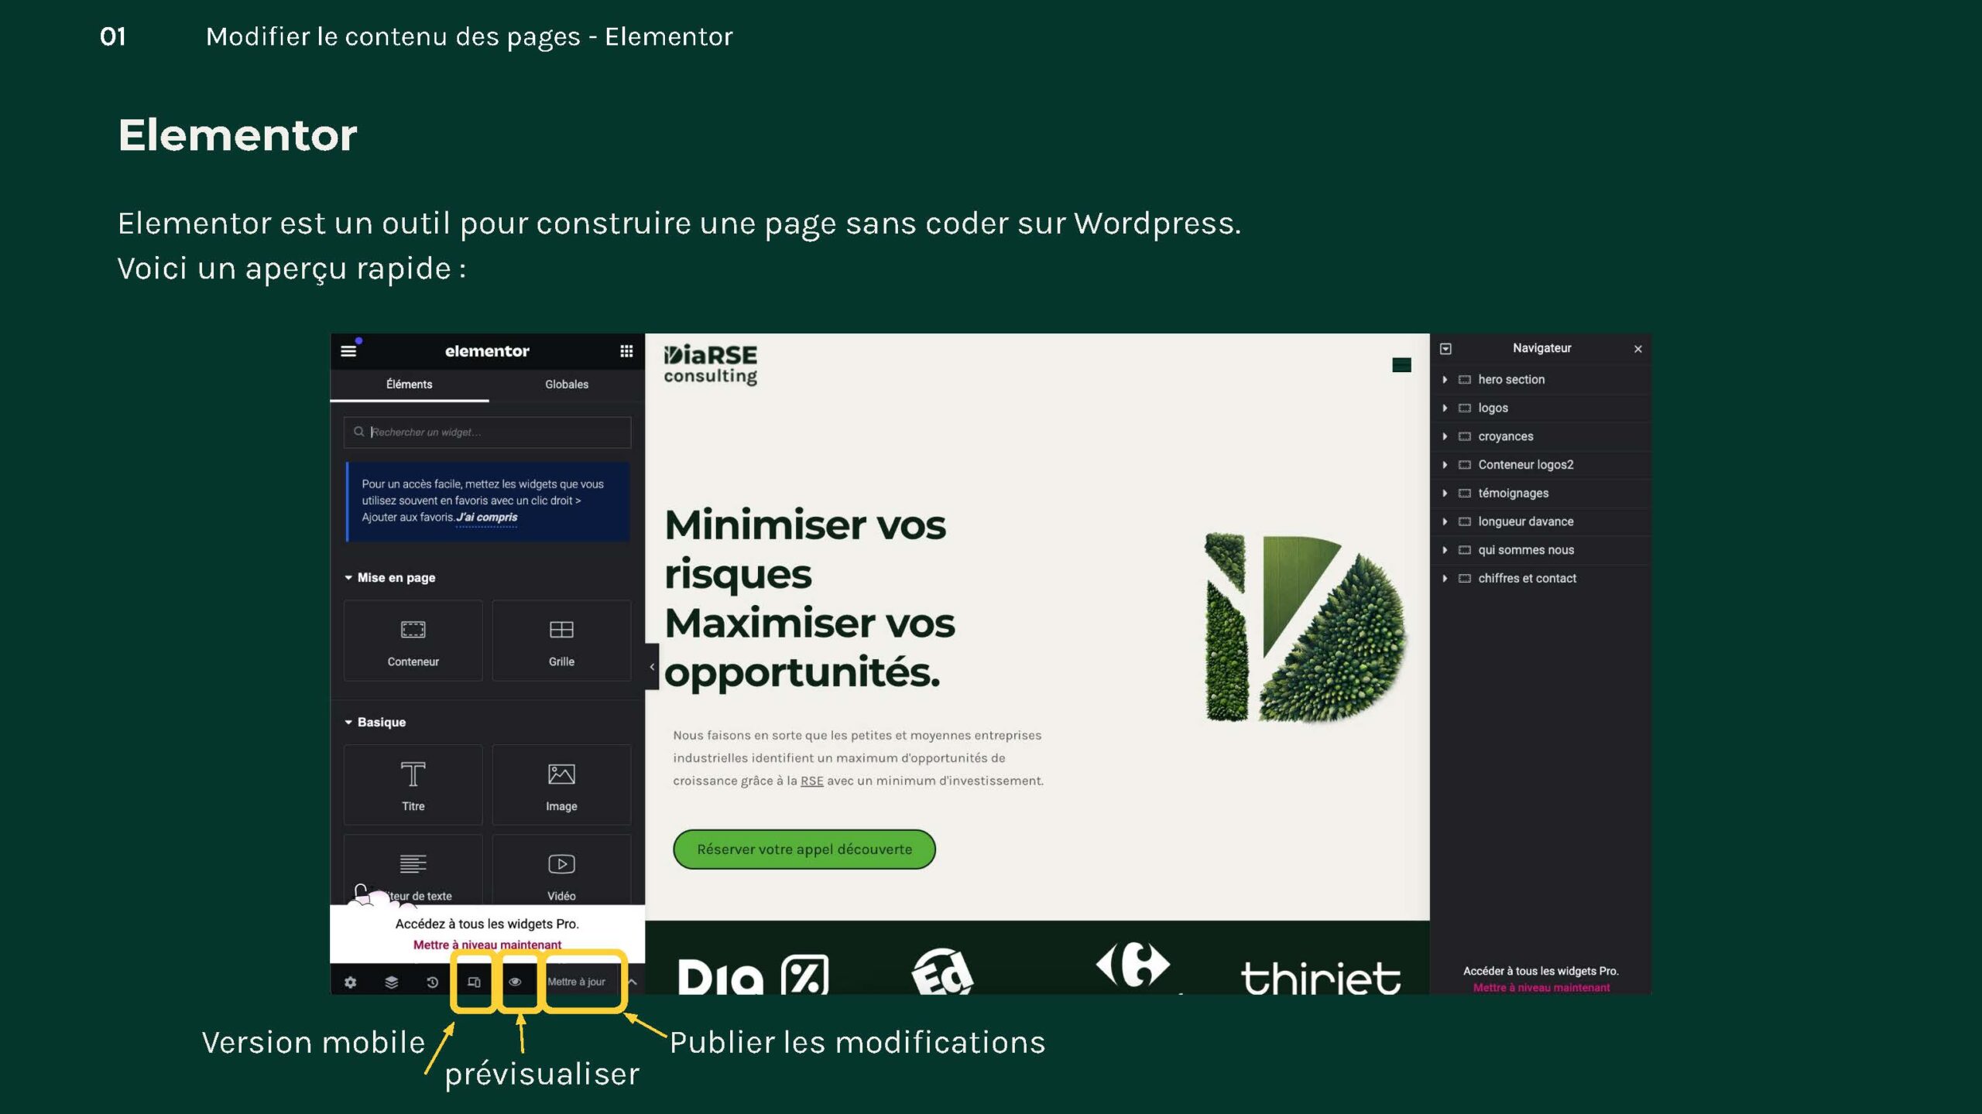Expand qui sommes nous in Navigateur
Viewport: 1982px width, 1114px height.
coord(1445,550)
